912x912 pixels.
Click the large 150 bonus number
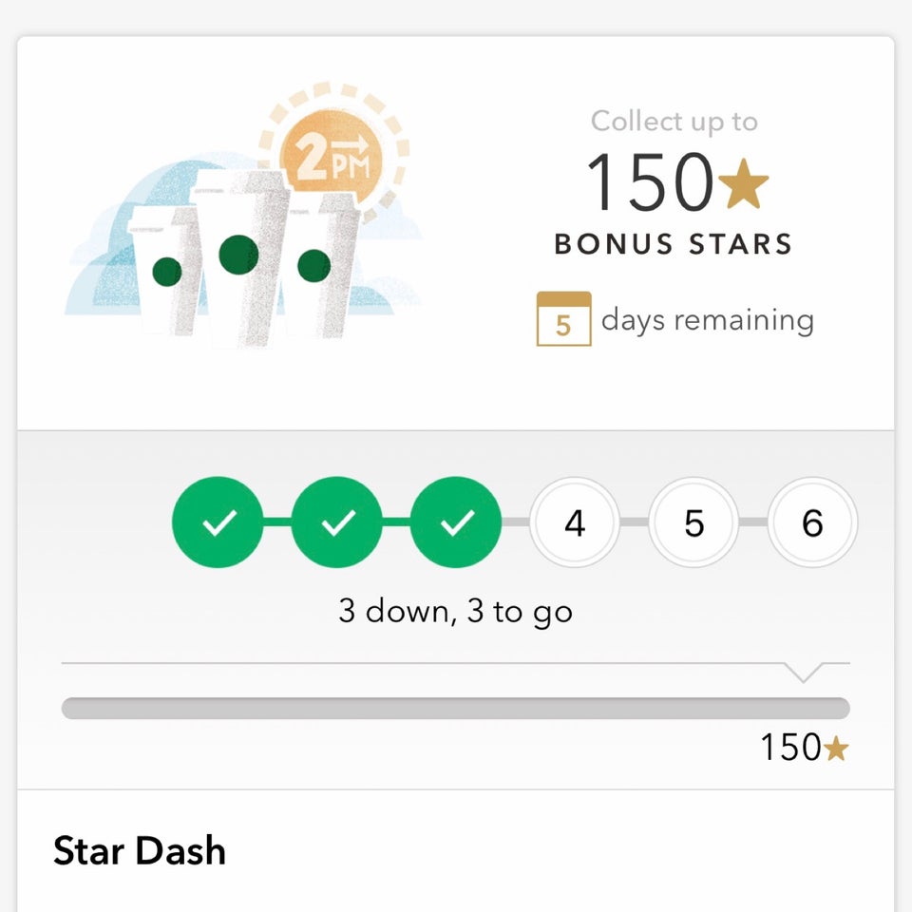pyautogui.click(x=649, y=180)
